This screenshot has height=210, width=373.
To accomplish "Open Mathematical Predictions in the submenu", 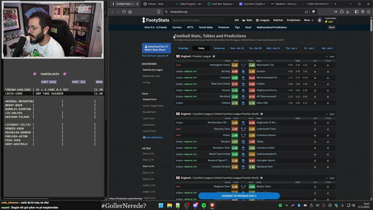I will coord(272,27).
